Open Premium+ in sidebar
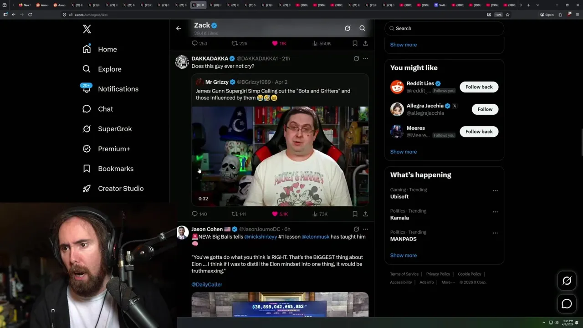Viewport: 583px width, 328px height. pos(106,149)
